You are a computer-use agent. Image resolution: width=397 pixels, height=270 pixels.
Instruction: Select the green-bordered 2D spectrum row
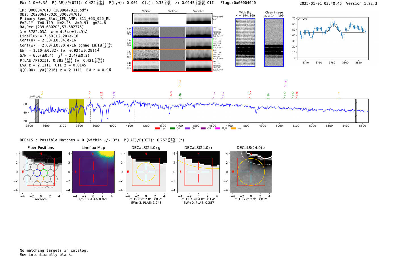[172, 43]
